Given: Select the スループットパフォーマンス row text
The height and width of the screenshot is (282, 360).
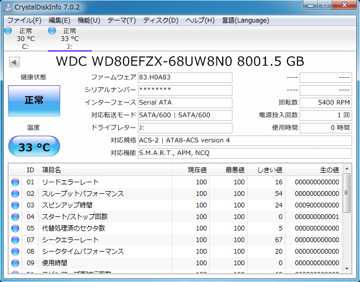Looking at the screenshot, I should 83,194.
